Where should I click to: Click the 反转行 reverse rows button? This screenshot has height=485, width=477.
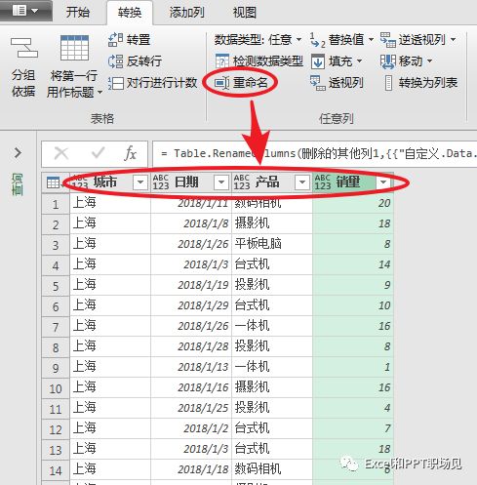pos(135,61)
